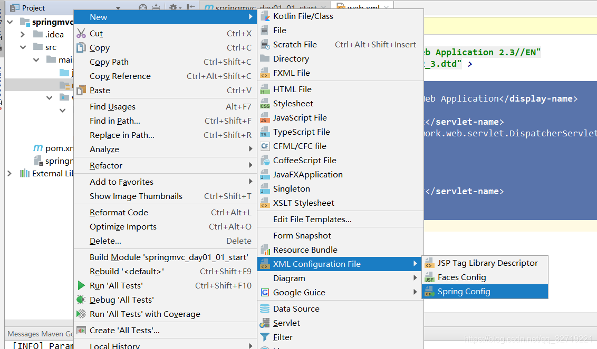
Task: Select Find Usages menu item
Action: pos(165,107)
